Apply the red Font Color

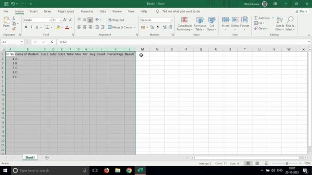tap(67, 27)
